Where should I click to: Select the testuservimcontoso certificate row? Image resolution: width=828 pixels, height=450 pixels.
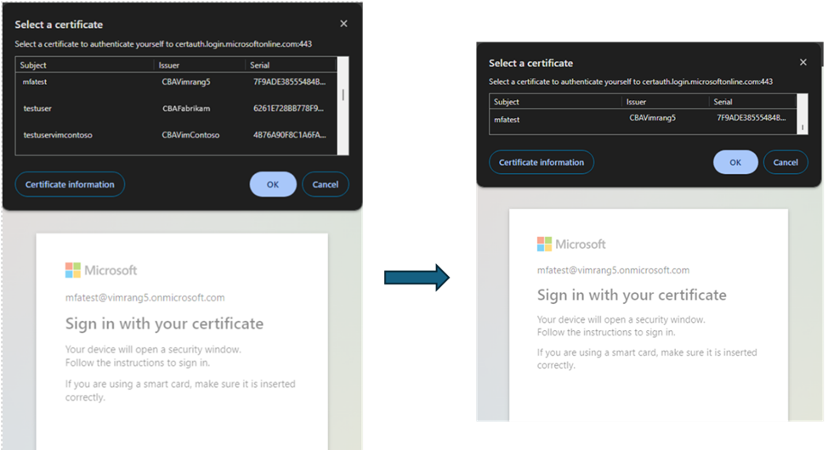[x=176, y=135]
